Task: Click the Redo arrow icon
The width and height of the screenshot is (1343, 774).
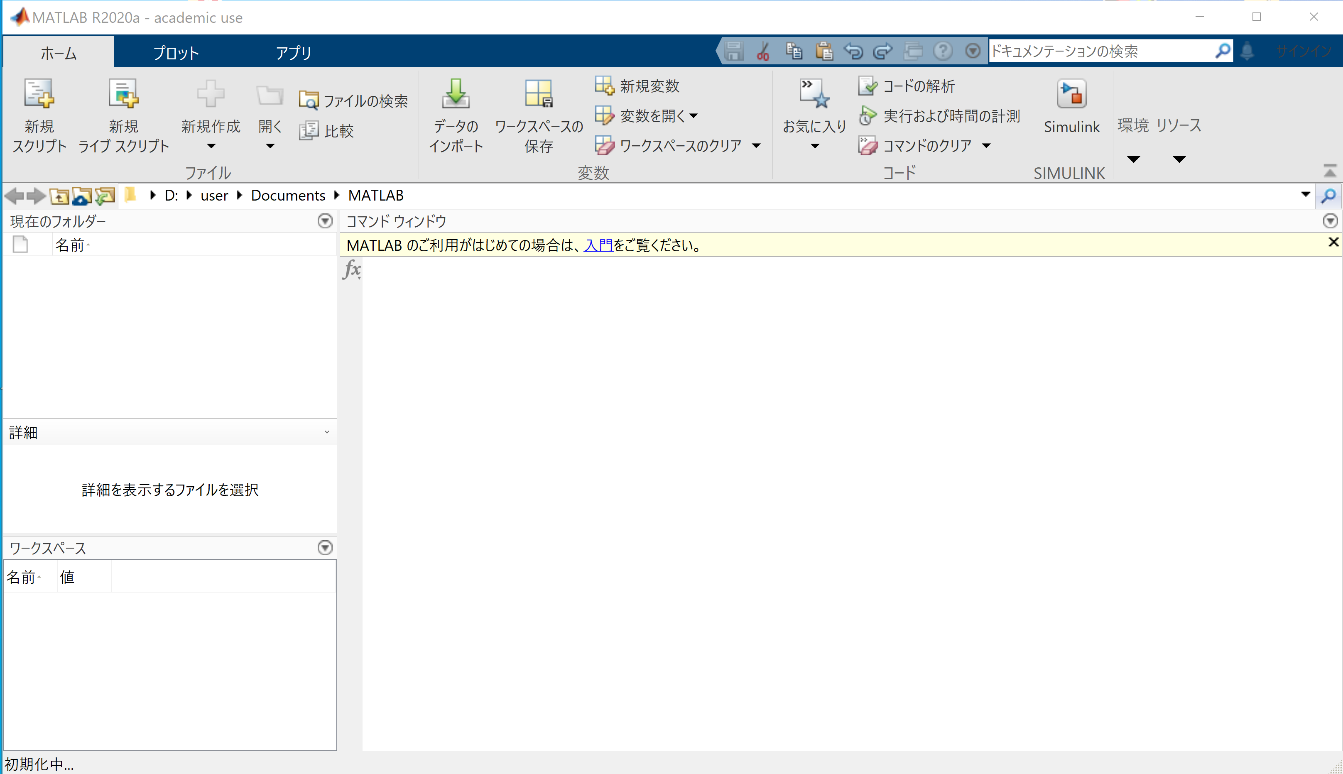Action: click(883, 51)
